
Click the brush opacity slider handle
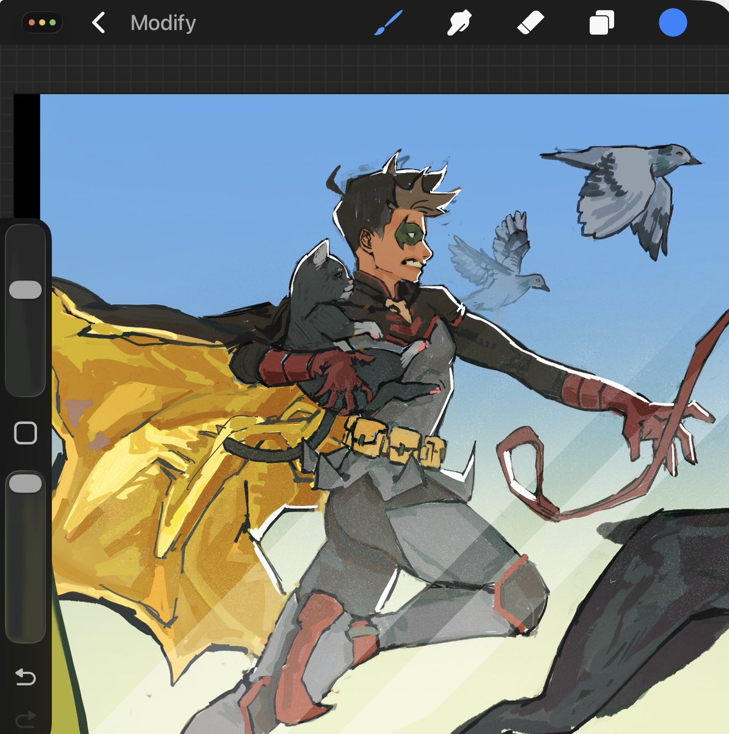[x=26, y=483]
